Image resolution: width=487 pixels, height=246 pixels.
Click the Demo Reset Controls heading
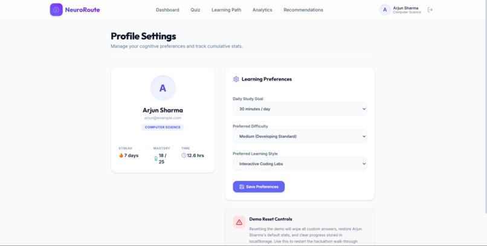(x=271, y=219)
